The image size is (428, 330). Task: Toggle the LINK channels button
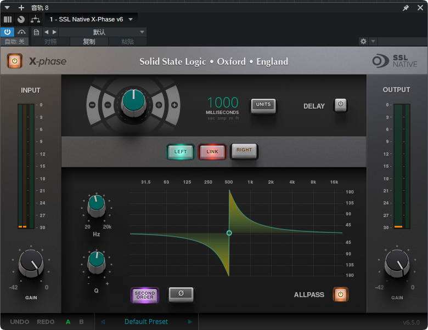pos(212,152)
